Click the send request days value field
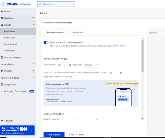This screenshot has width=165, height=138. pos(65,65)
